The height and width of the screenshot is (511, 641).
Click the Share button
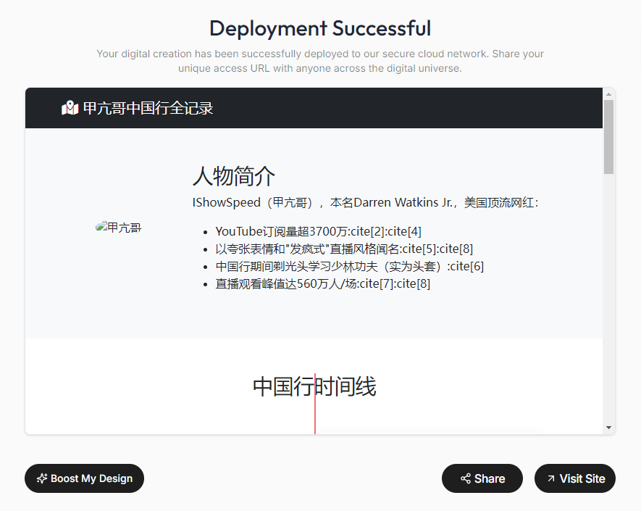pyautogui.click(x=482, y=478)
